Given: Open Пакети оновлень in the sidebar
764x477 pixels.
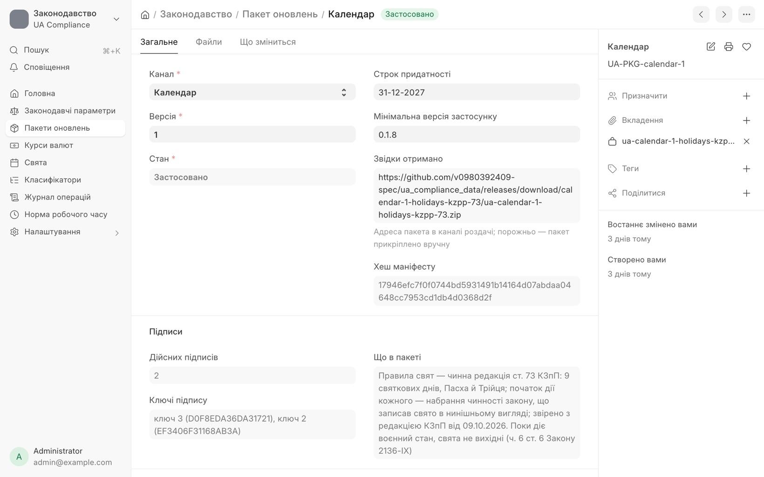Looking at the screenshot, I should (x=65, y=128).
